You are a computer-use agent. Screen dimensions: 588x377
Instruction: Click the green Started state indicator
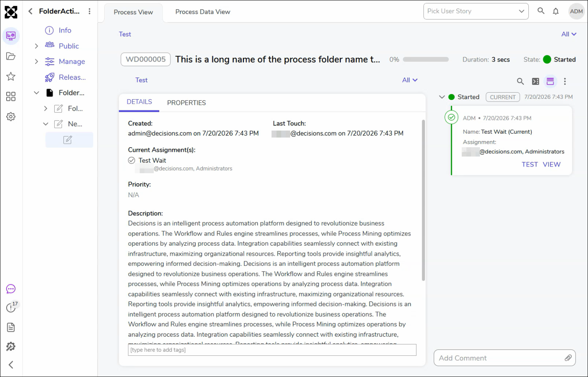(547, 59)
